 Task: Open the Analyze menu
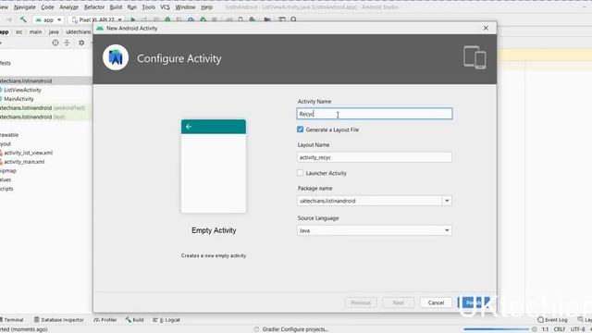point(68,7)
